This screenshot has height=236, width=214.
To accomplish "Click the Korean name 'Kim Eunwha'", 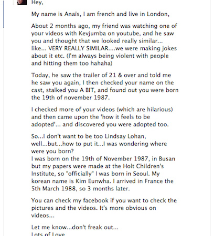I will tap(93, 181).
